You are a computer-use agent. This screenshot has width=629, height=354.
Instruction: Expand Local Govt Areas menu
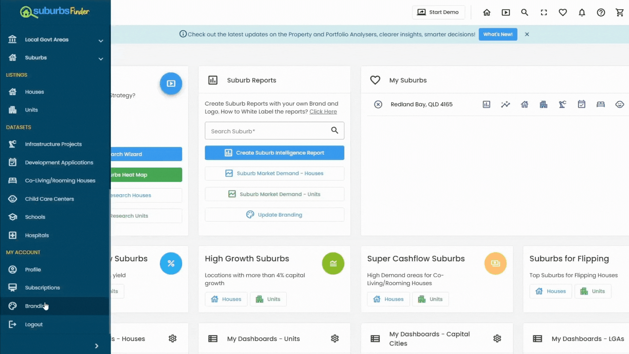101,41
